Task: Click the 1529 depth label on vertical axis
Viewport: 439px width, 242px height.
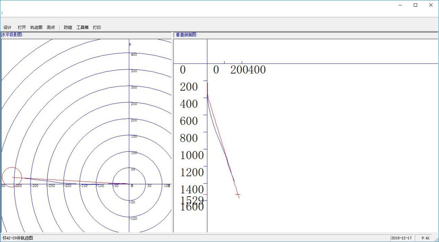Action: pos(192,199)
